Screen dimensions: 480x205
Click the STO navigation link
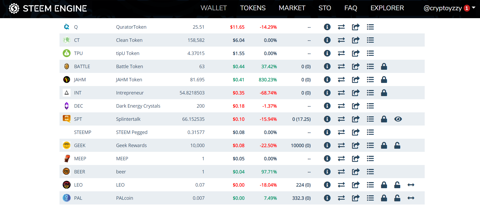point(325,8)
